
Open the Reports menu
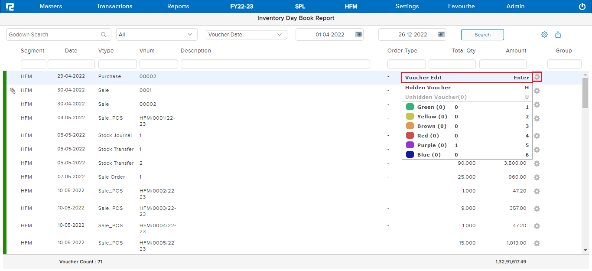178,7
